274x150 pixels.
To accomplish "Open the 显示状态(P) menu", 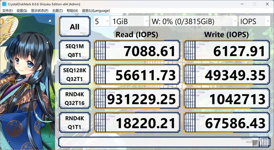I will 40,11.
